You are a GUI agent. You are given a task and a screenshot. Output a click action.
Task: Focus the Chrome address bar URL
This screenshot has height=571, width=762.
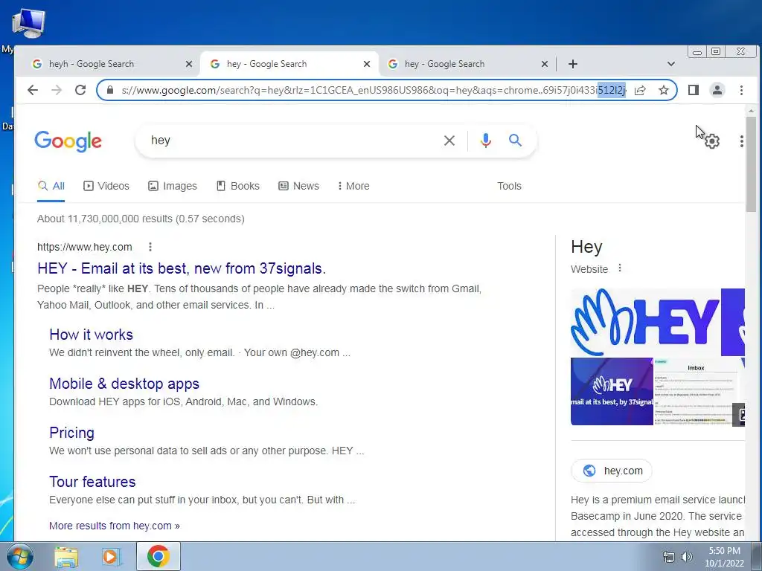tap(374, 90)
